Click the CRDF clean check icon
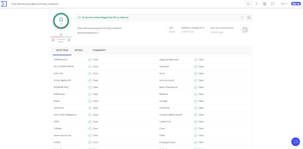Image resolution: width=303 pixels, height=149 pixels. (90, 122)
